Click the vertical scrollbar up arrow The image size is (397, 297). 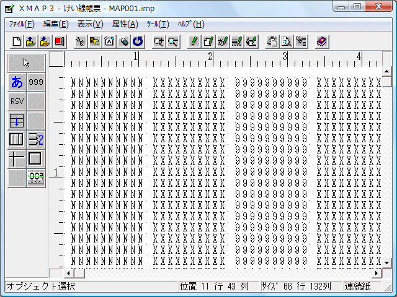[386, 72]
